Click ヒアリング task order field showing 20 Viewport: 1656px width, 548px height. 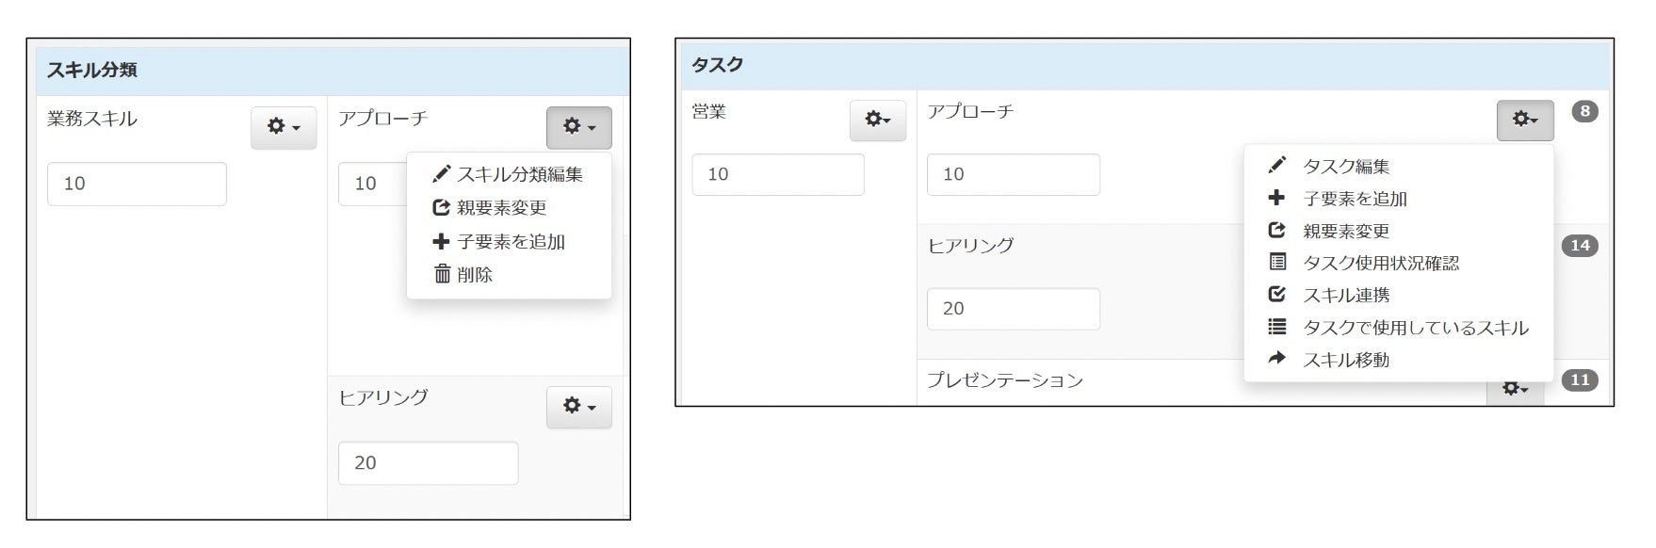(1013, 309)
